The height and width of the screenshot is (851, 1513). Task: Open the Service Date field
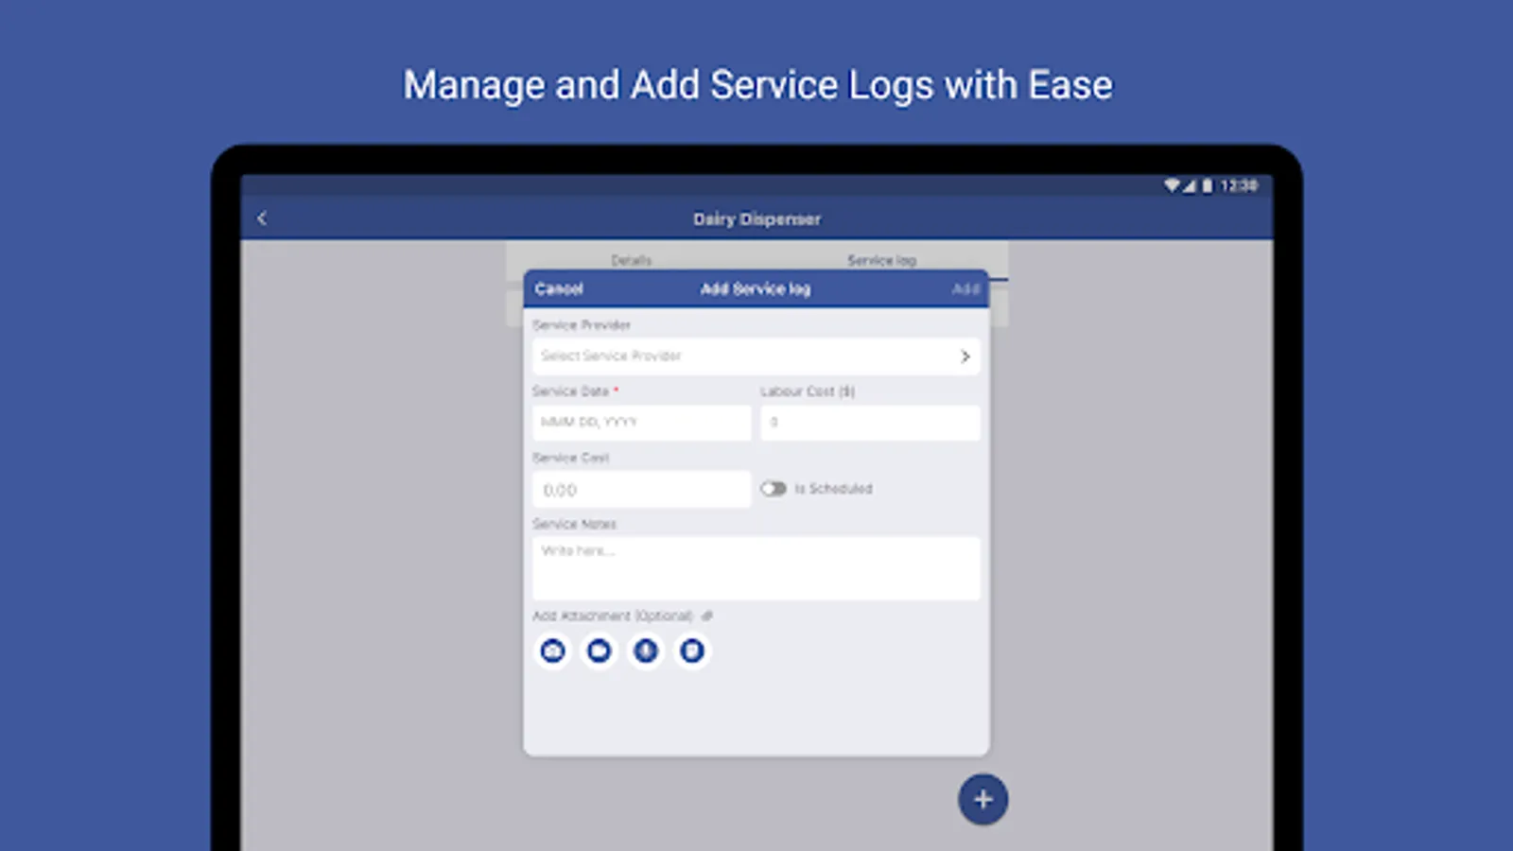click(640, 423)
